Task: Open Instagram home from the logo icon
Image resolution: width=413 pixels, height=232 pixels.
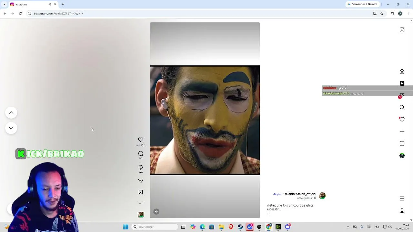Action: tap(402, 30)
